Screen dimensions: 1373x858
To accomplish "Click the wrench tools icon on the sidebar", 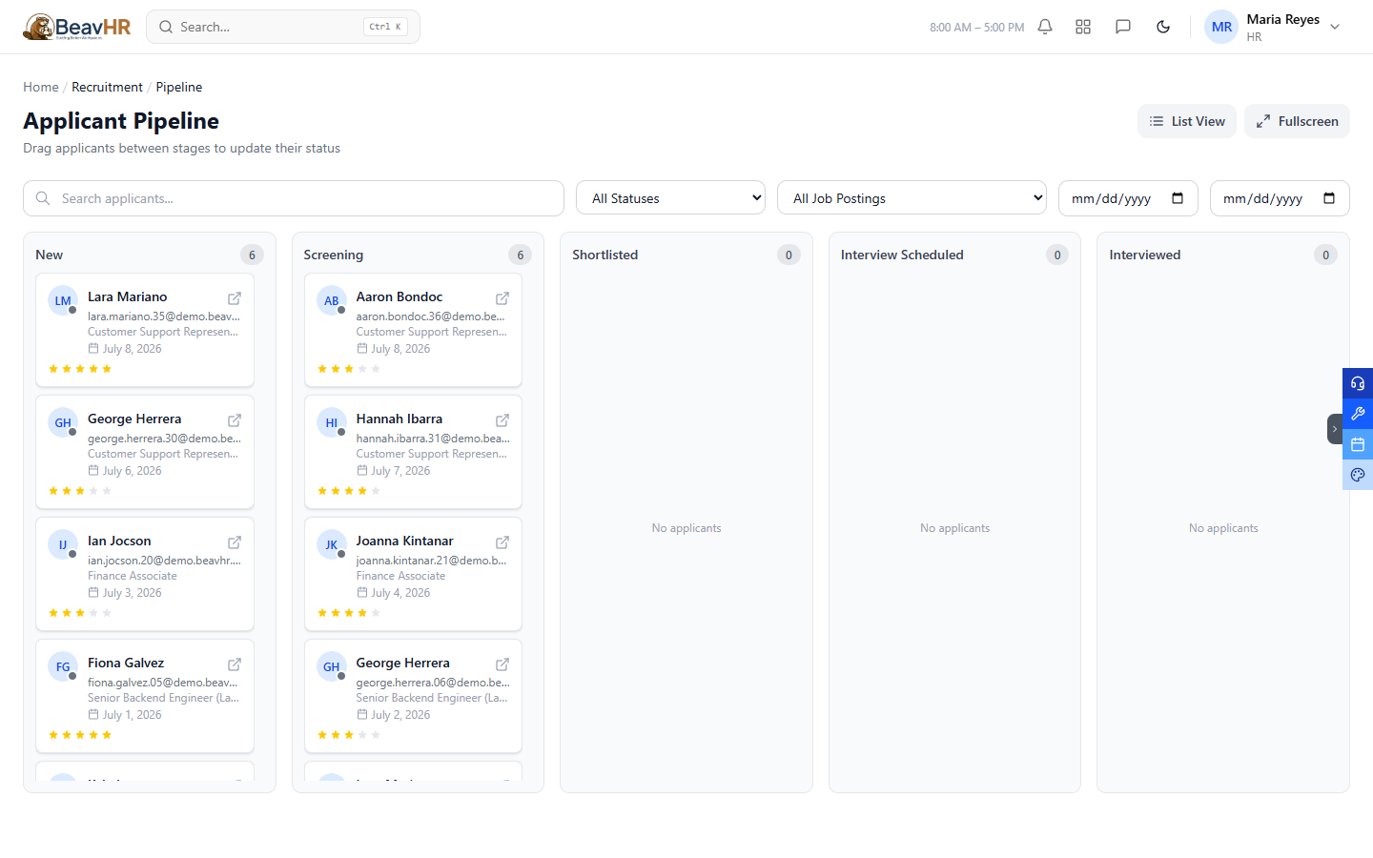I will (1358, 414).
